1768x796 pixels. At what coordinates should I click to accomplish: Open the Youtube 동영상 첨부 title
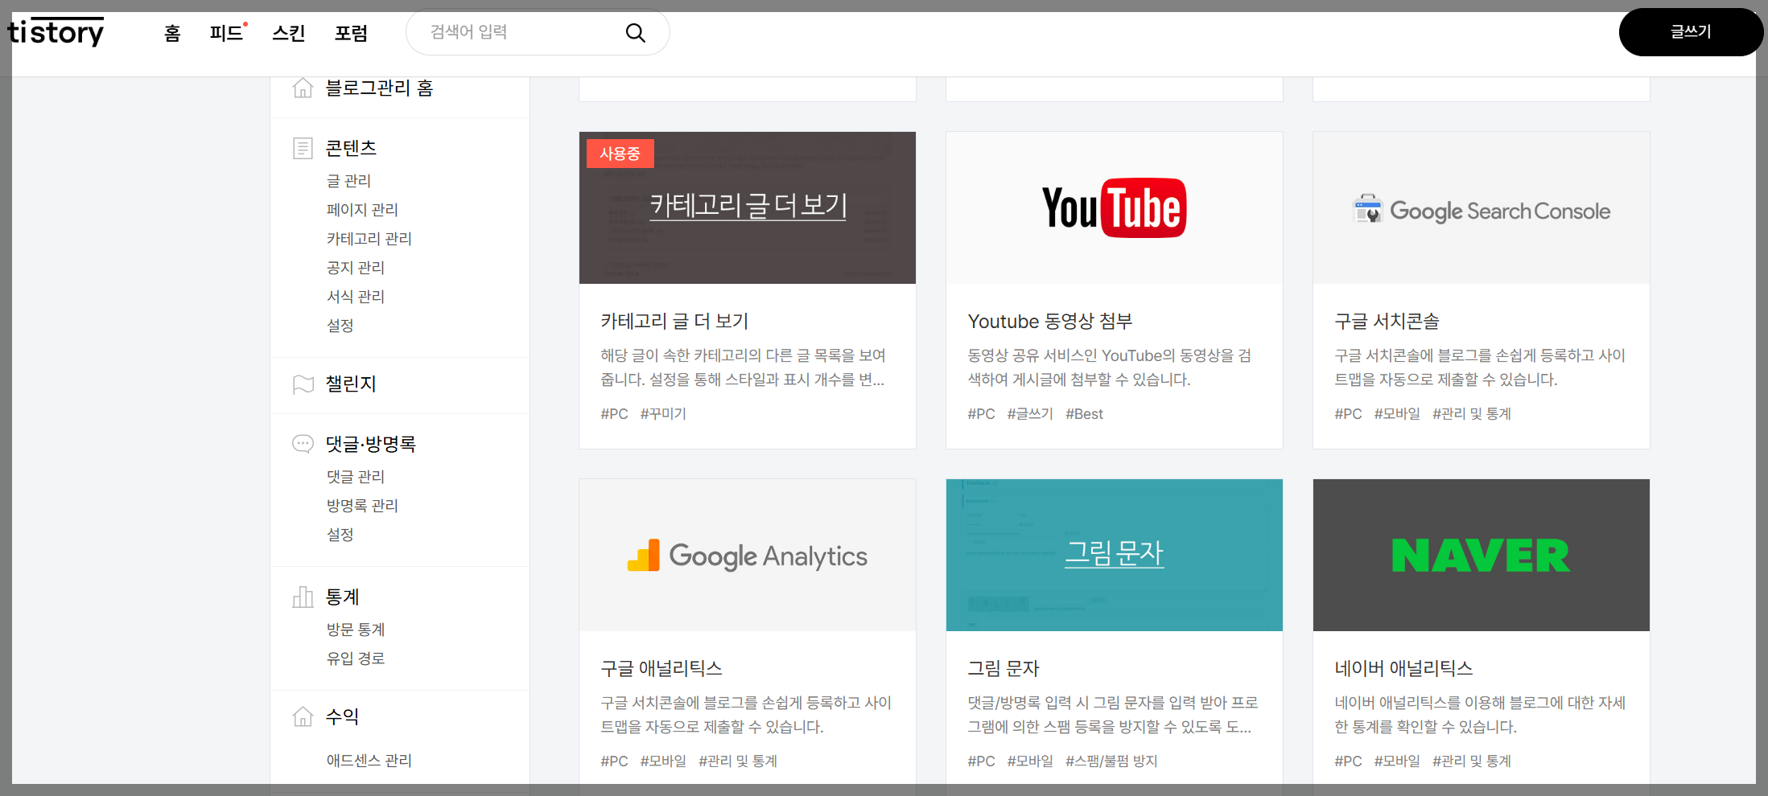tap(1050, 322)
